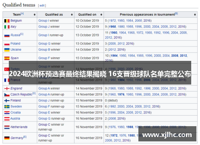Click the Belgium flag icon

[x=7, y=21]
